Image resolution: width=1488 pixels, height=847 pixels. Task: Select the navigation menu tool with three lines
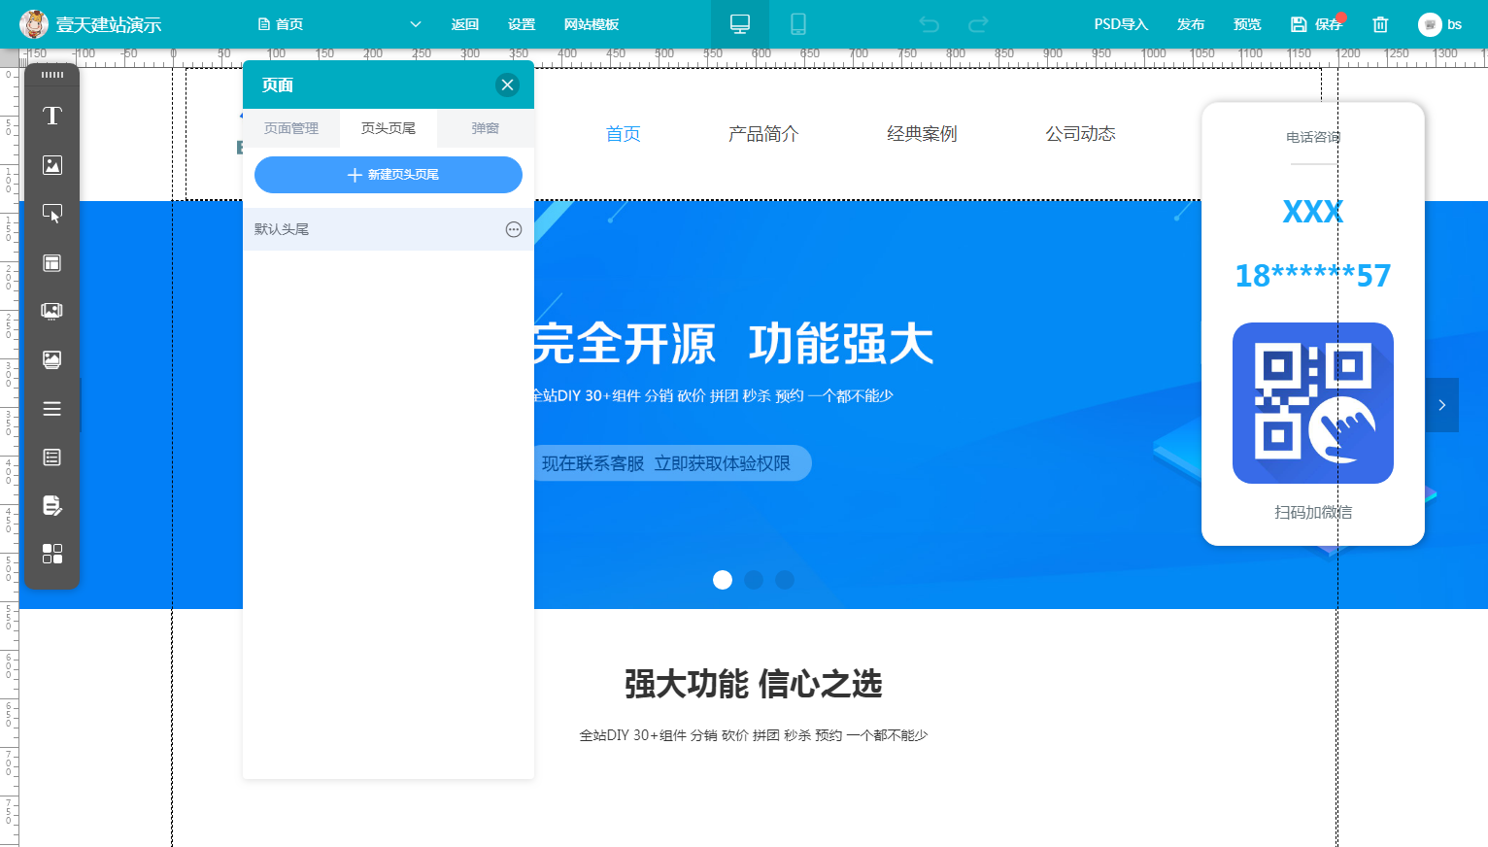click(x=52, y=408)
